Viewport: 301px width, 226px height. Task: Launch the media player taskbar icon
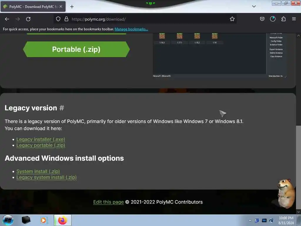point(44,220)
